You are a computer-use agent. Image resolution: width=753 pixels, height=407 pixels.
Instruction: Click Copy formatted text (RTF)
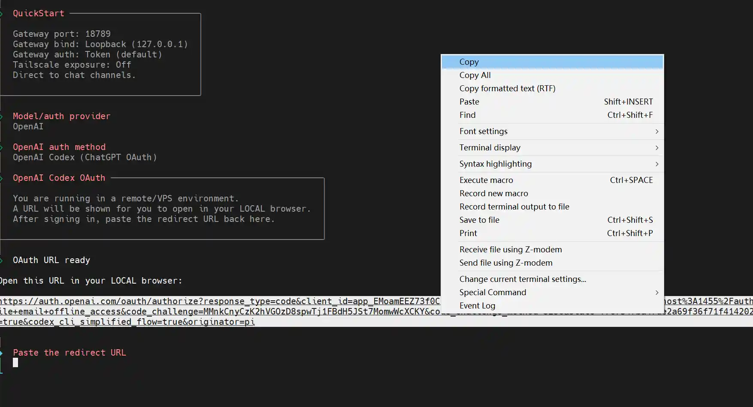[x=507, y=88]
